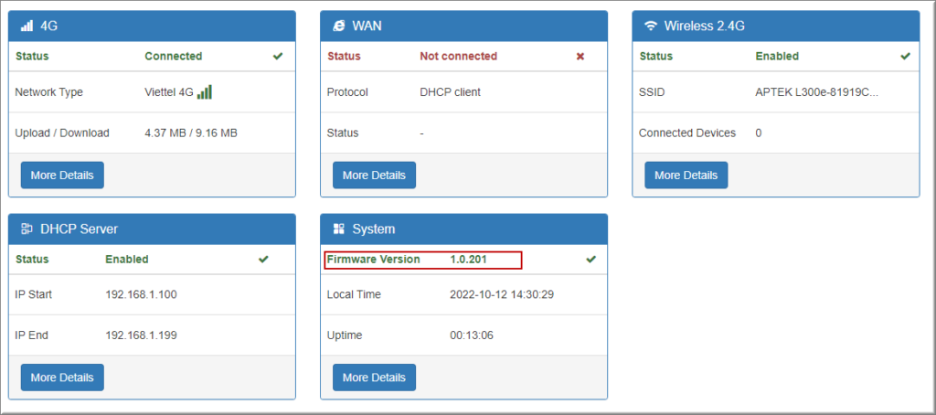Click the green checkmark in DHCP Server status
The width and height of the screenshot is (936, 415).
pos(263,260)
